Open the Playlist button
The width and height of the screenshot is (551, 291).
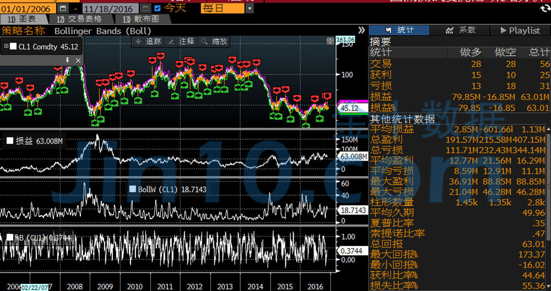(519, 30)
